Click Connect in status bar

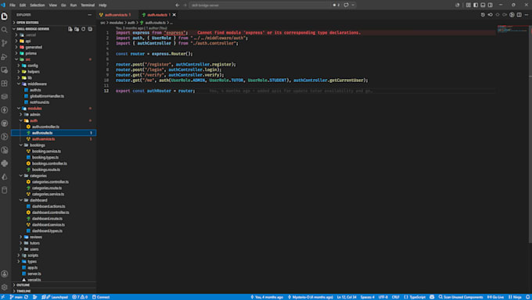coord(101,298)
